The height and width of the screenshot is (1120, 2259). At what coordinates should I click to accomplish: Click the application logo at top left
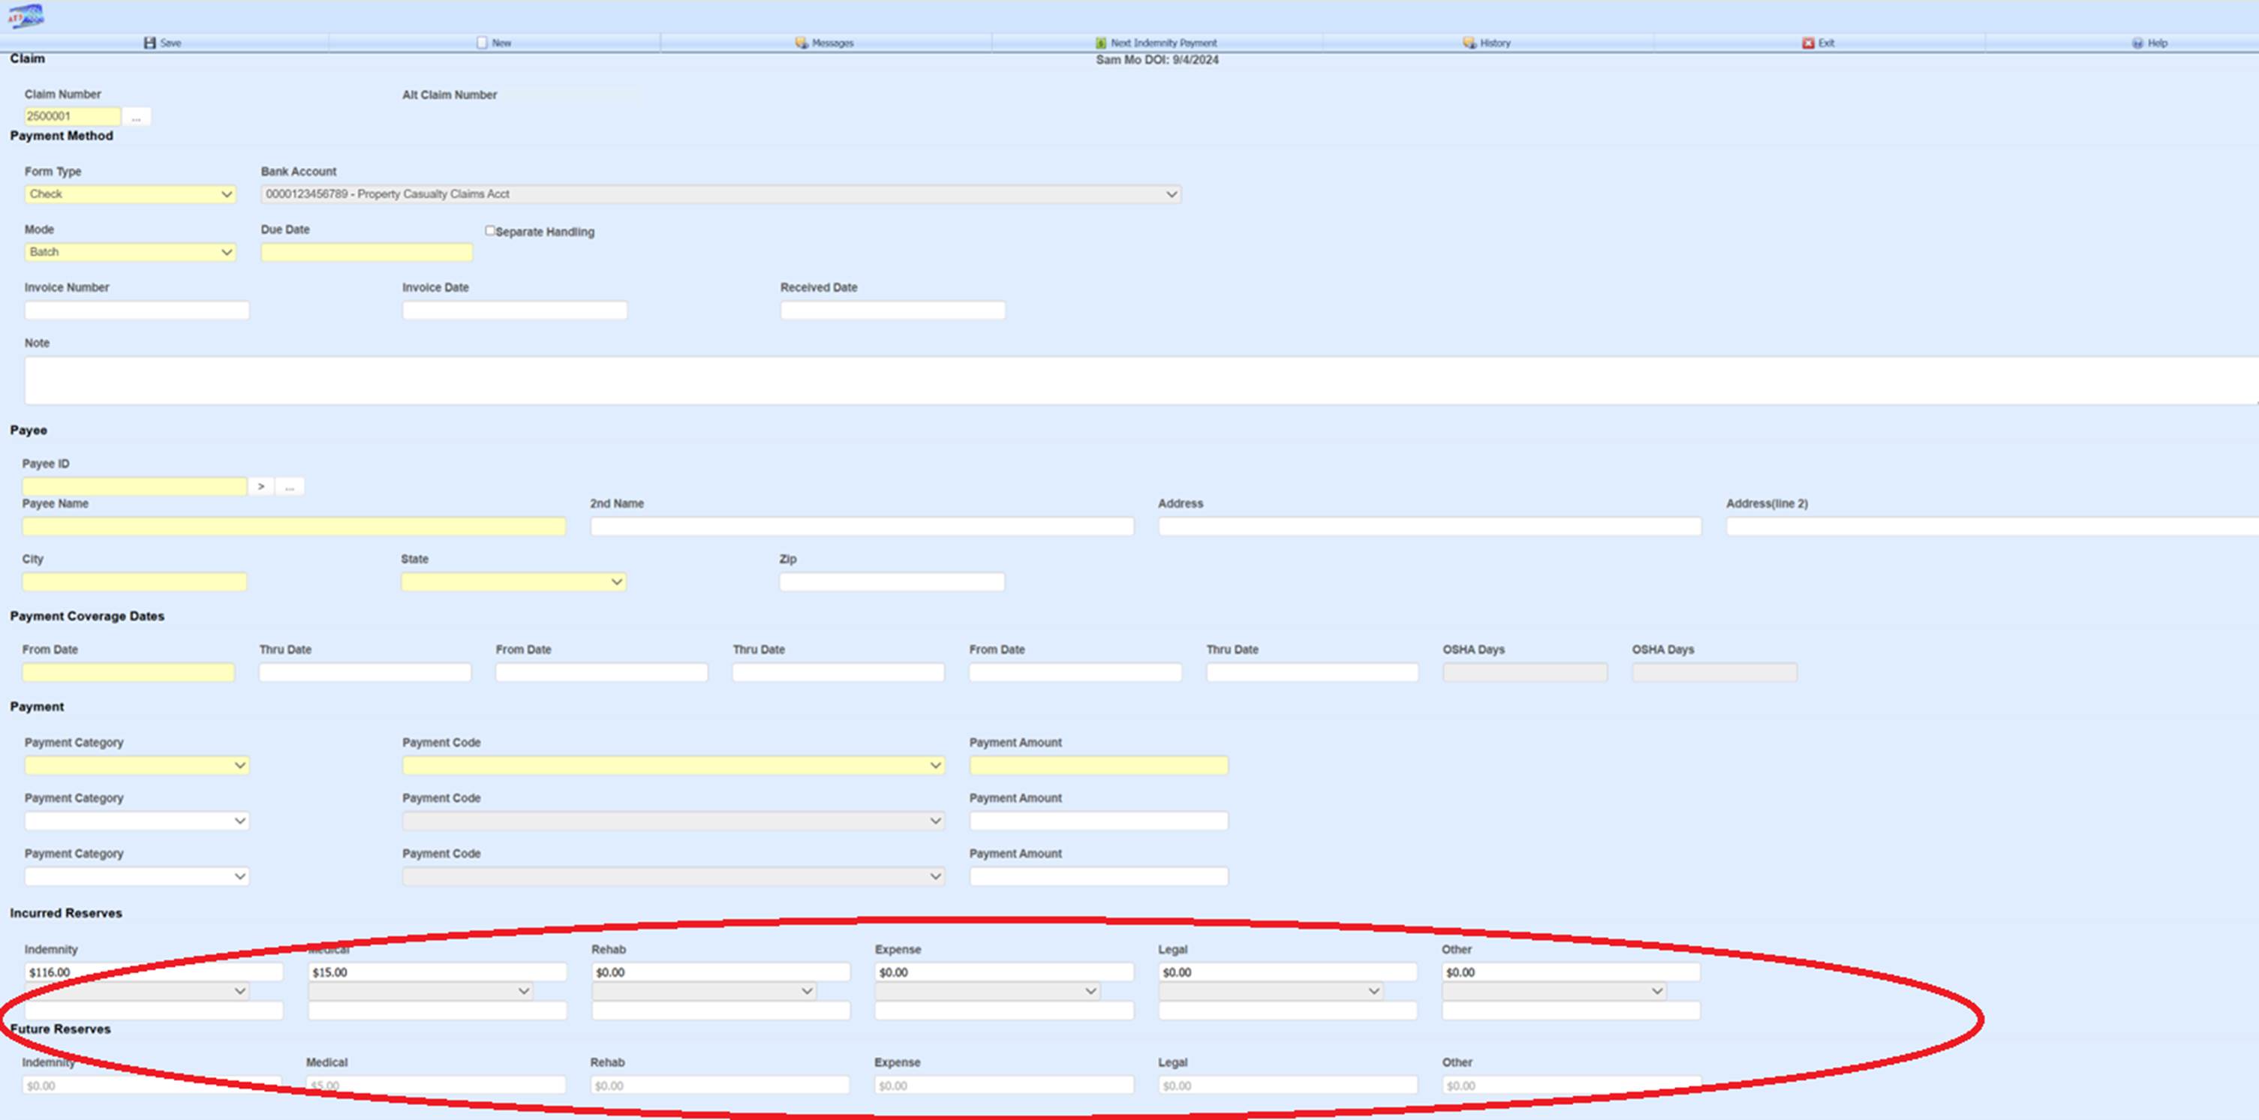click(26, 17)
